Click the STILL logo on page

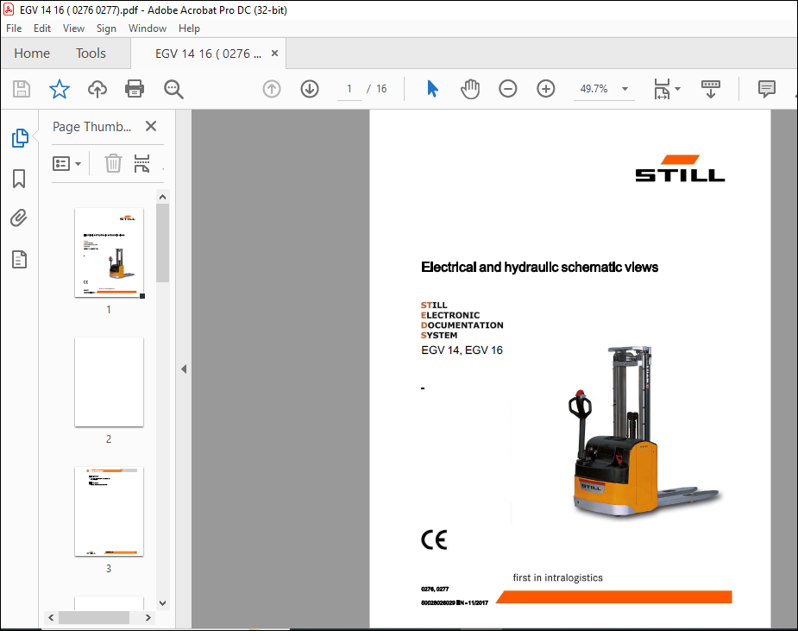tap(680, 168)
